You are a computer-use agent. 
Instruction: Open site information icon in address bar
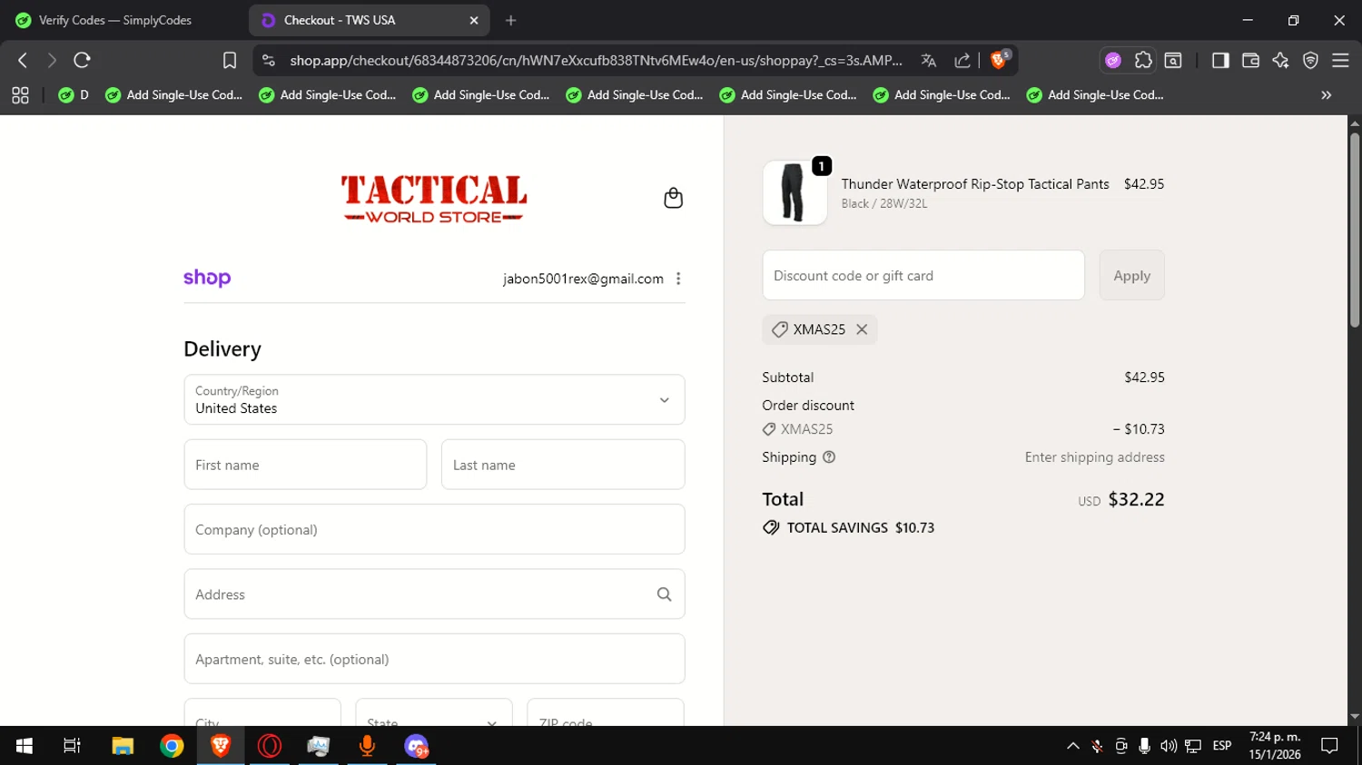tap(268, 60)
